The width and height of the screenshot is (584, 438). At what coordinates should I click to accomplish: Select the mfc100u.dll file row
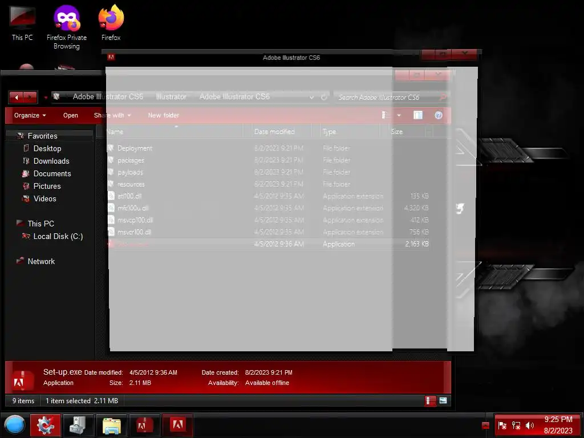(267, 208)
